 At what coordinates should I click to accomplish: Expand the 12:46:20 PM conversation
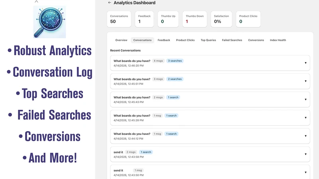[x=305, y=63]
